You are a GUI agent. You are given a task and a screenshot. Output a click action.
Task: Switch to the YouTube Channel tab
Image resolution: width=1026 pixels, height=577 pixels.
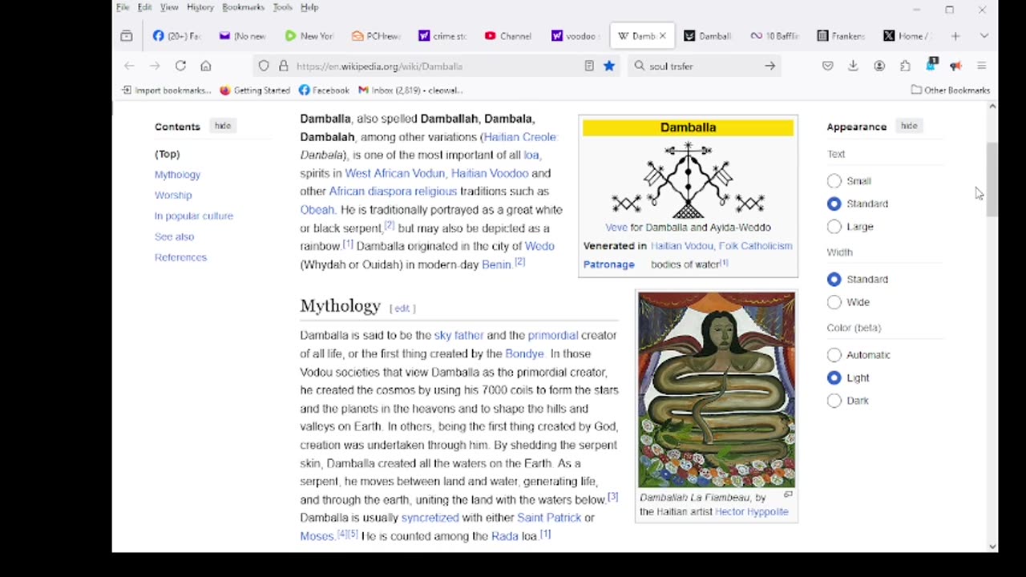(509, 36)
